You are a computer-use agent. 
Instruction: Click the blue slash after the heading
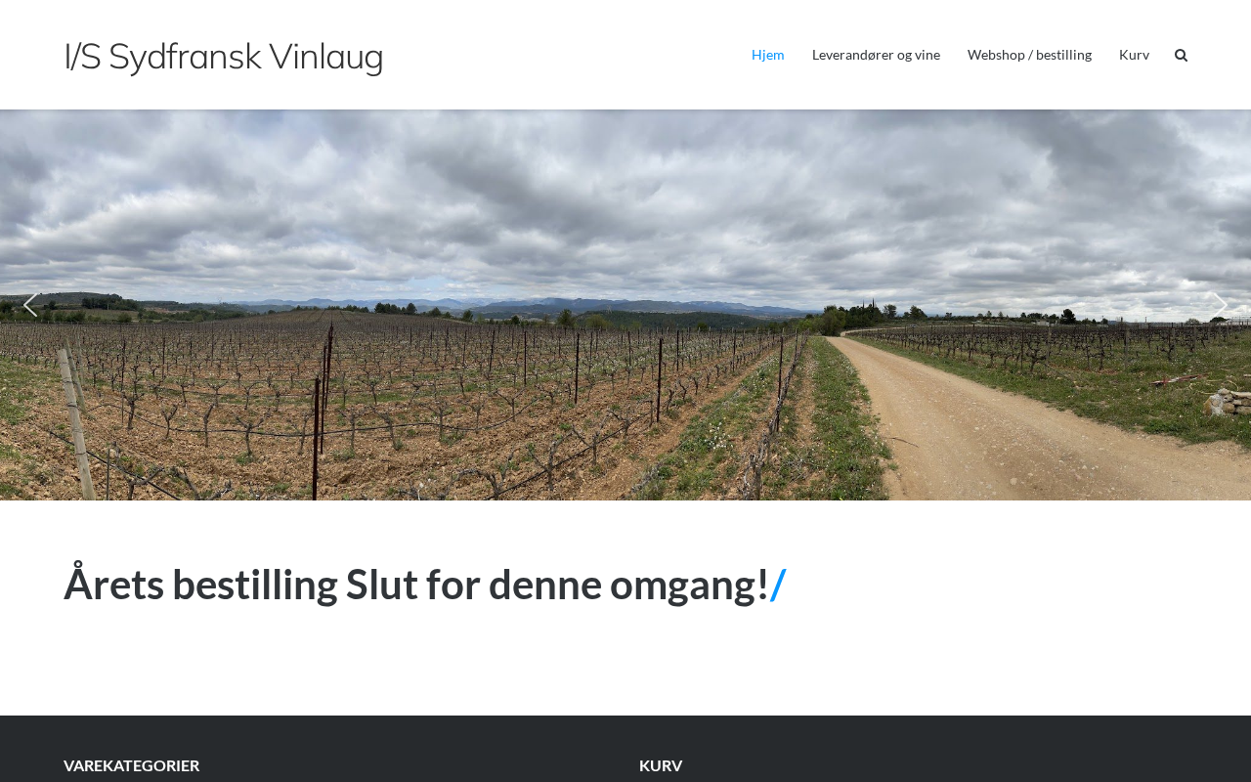[x=778, y=585]
